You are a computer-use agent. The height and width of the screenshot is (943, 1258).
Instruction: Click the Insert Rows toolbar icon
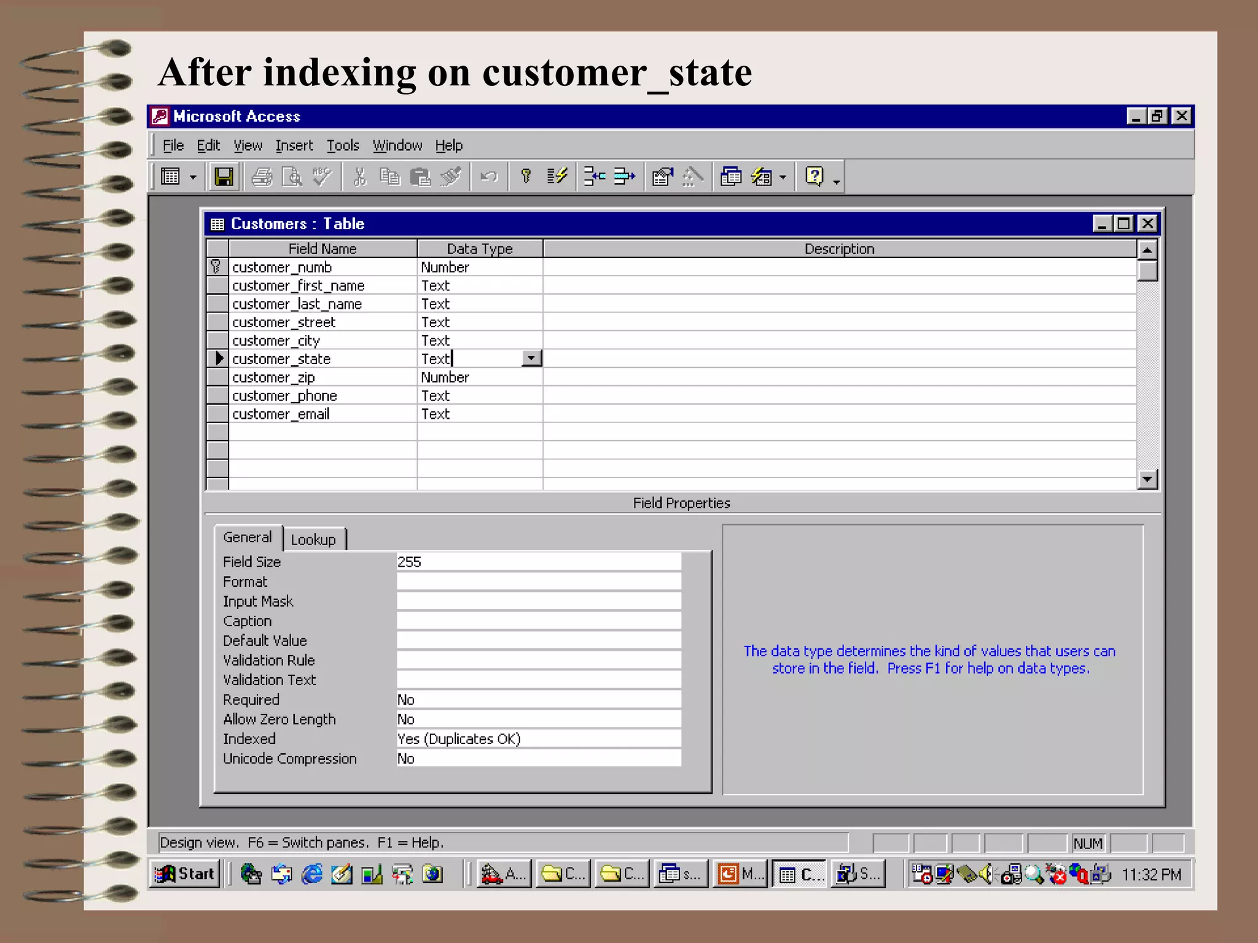pos(595,177)
